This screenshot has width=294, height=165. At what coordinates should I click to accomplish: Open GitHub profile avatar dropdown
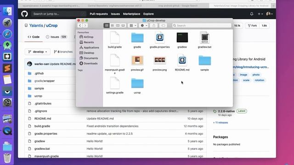[x=269, y=14]
